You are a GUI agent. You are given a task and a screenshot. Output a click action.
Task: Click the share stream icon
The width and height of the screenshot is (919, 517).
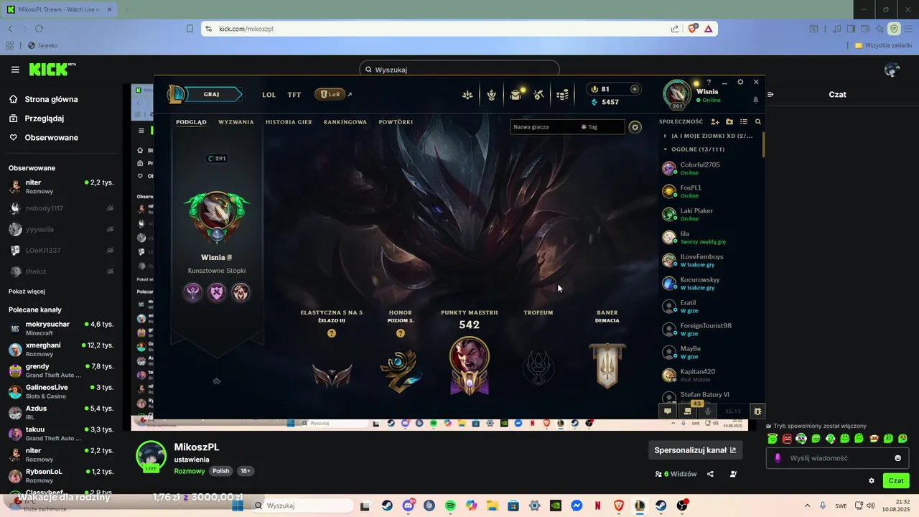tap(710, 474)
